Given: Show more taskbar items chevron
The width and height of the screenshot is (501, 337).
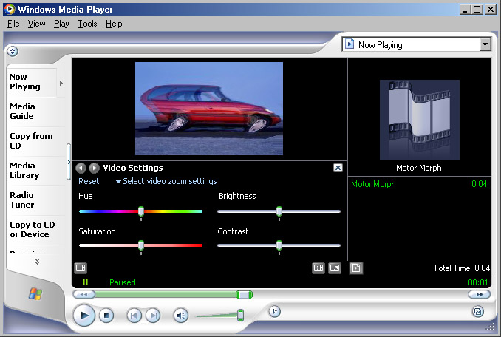Looking at the screenshot, I should click(38, 262).
